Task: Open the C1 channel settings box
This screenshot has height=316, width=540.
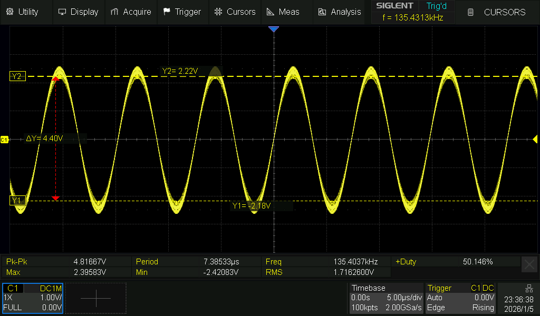Action: [33, 298]
